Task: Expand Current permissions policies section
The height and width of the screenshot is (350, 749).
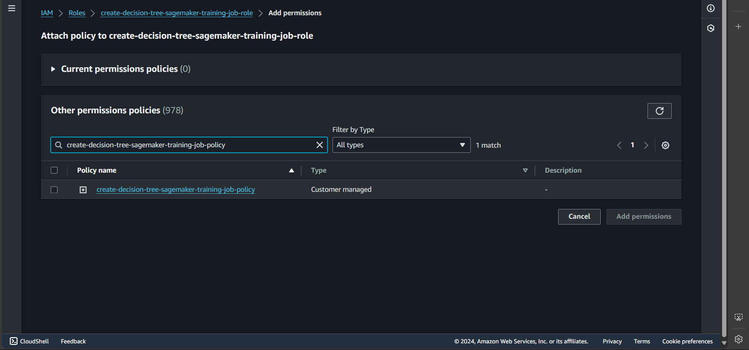Action: point(53,69)
